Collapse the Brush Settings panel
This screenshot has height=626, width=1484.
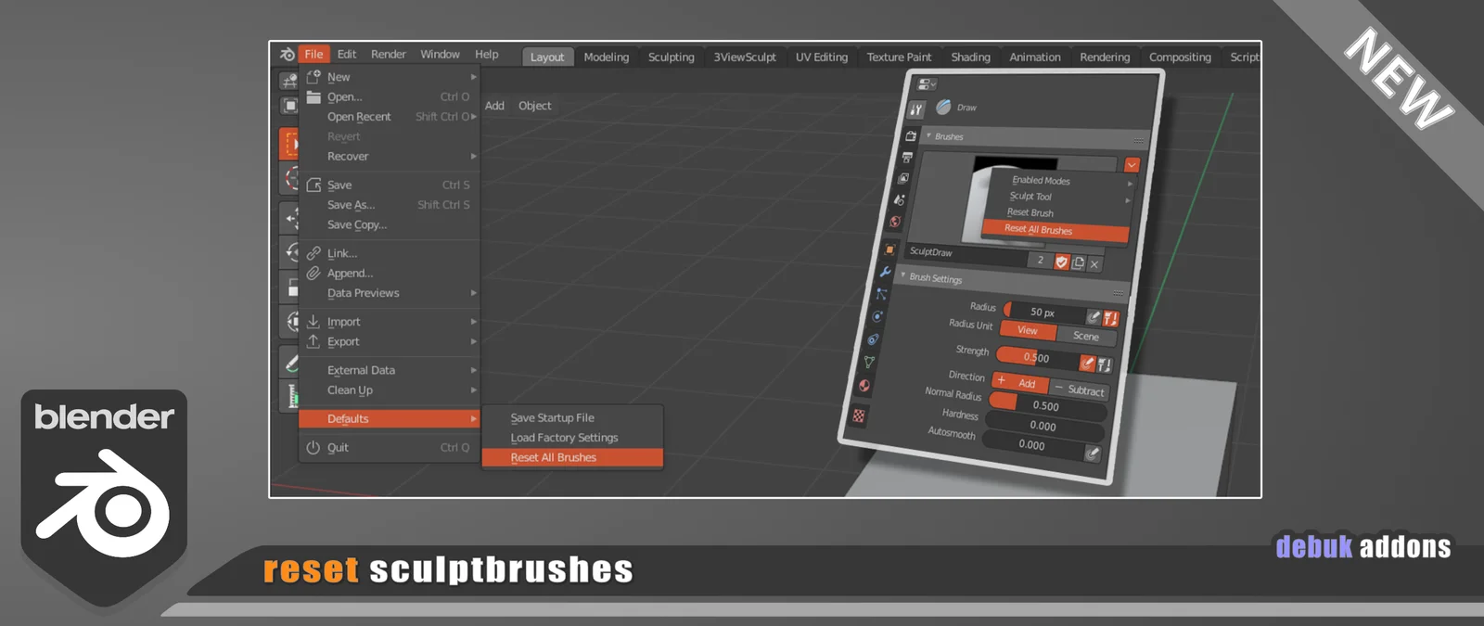903,275
